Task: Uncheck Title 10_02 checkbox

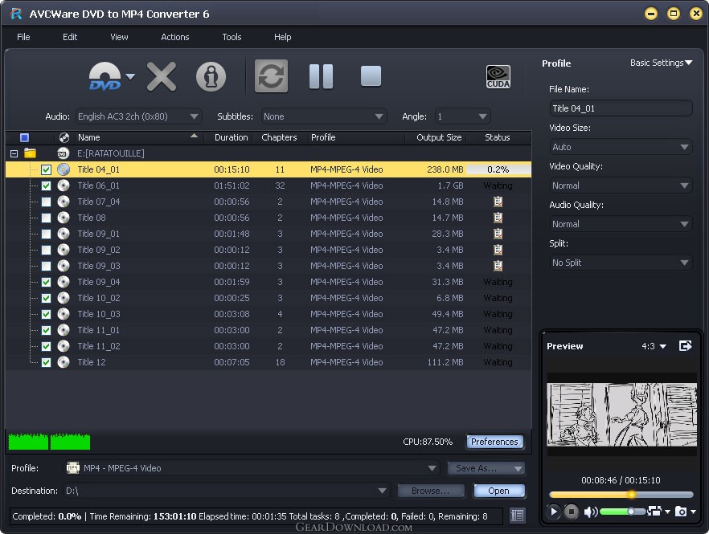Action: 46,298
